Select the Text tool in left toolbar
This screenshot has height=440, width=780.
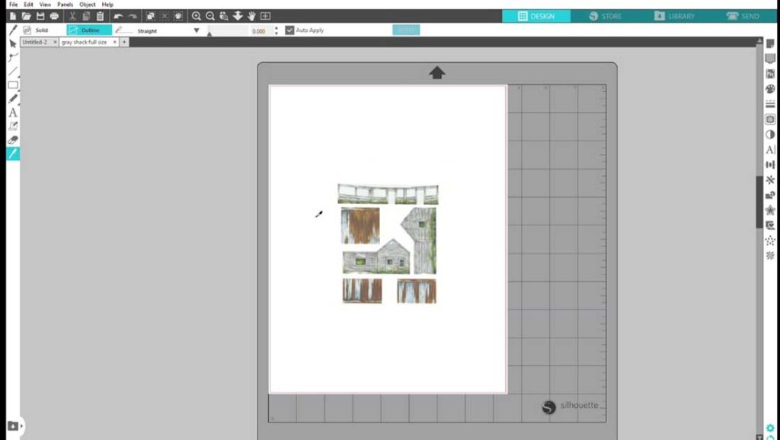pyautogui.click(x=13, y=113)
